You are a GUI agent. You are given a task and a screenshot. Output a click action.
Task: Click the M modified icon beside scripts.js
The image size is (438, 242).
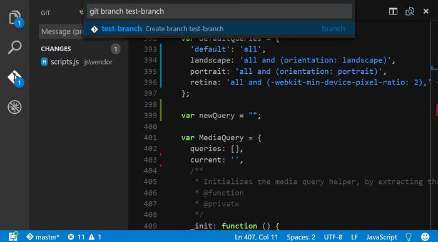(x=44, y=62)
